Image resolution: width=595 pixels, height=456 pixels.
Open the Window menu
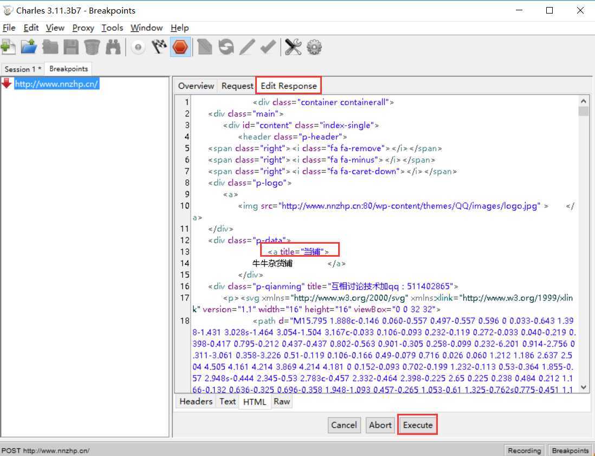146,28
